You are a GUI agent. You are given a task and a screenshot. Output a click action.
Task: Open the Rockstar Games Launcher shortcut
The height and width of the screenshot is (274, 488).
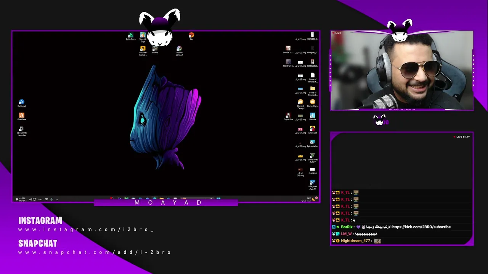[143, 51]
